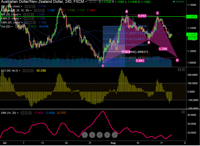
Task: Open dropdown arrow next to Vol (20)
Action: 12,27
